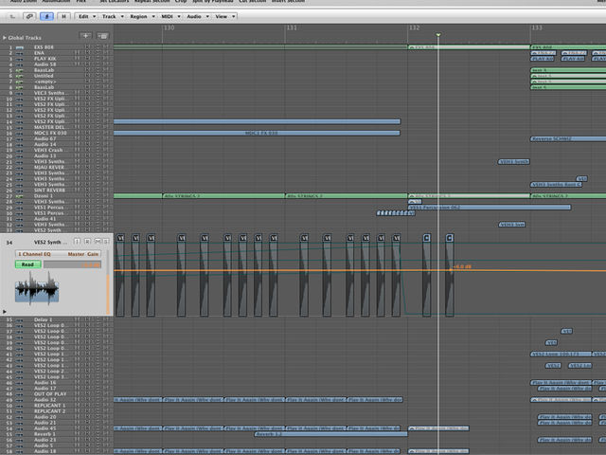Toggle Record enable on VES2 Synth track 34
The image size is (606, 455).
click(x=88, y=242)
